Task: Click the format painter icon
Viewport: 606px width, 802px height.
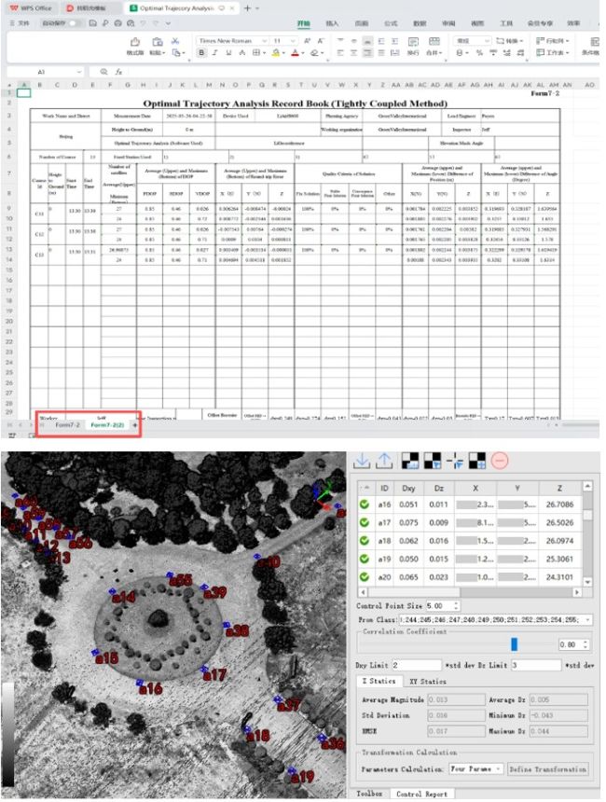Action: [135, 41]
